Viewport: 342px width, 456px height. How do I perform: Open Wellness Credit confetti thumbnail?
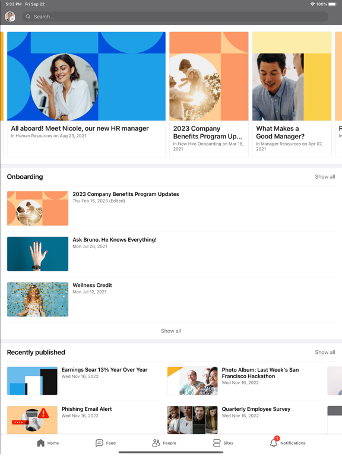tap(38, 299)
